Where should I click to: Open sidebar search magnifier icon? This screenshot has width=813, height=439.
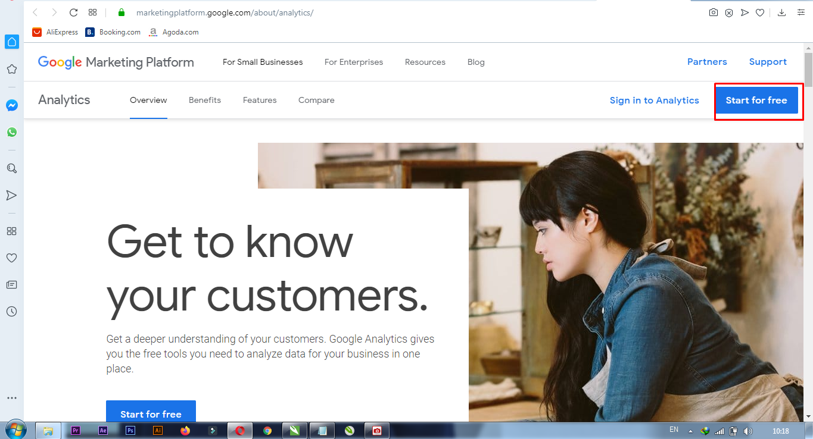(11, 168)
